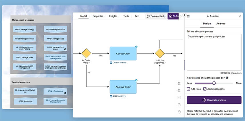Select the hand pan tool
Viewport: 245px width, 121px height.
[x=179, y=112]
